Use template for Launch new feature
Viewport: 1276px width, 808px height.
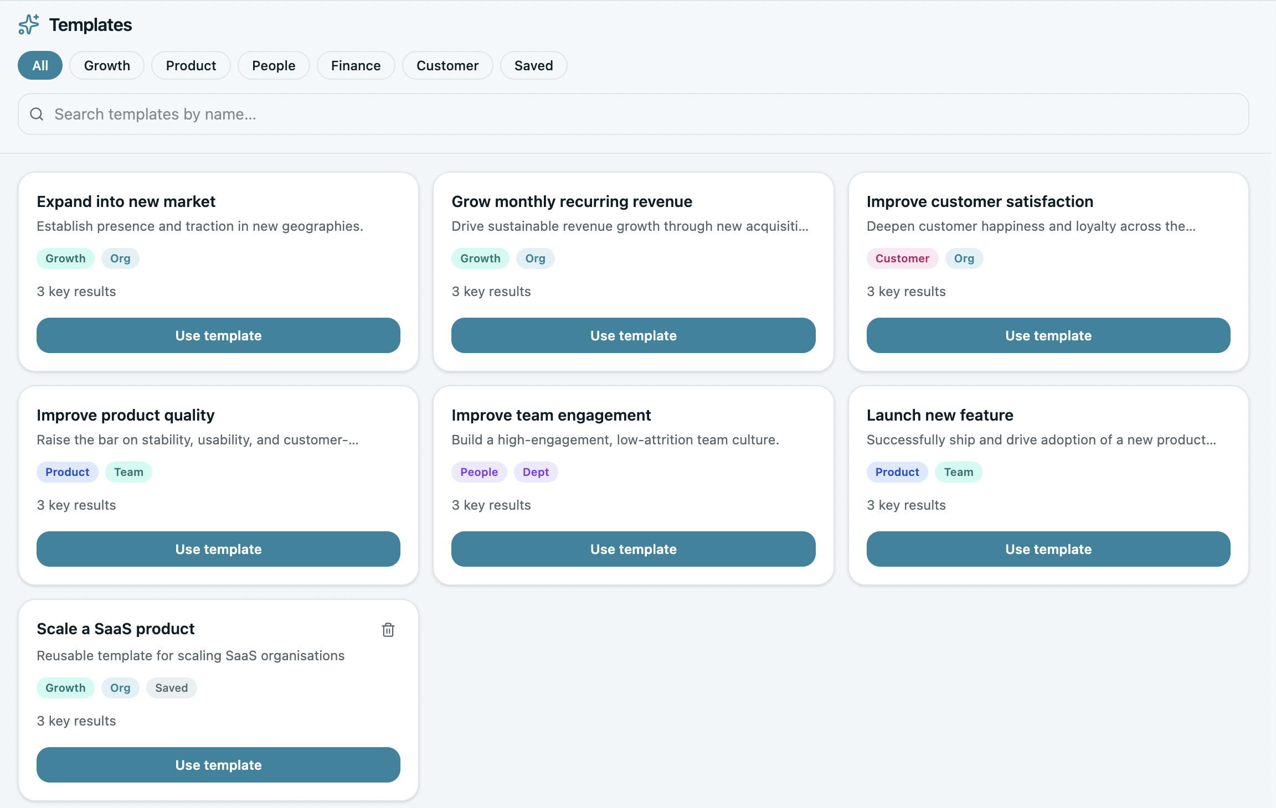(x=1048, y=549)
